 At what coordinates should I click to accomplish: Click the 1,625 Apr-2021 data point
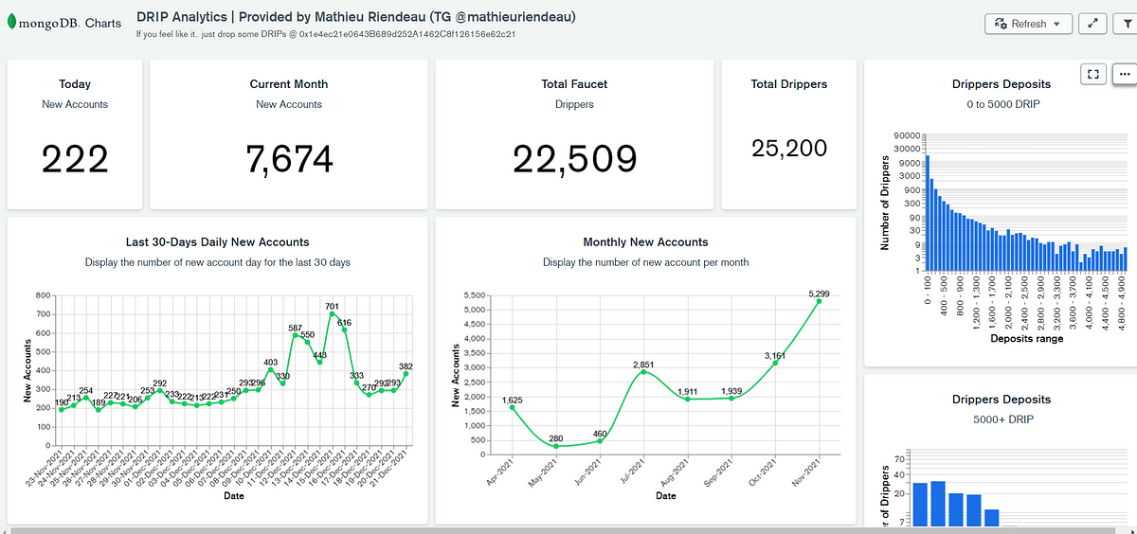(x=513, y=407)
